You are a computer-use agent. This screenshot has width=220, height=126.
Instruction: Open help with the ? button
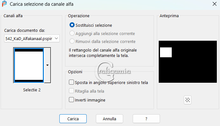(146, 119)
